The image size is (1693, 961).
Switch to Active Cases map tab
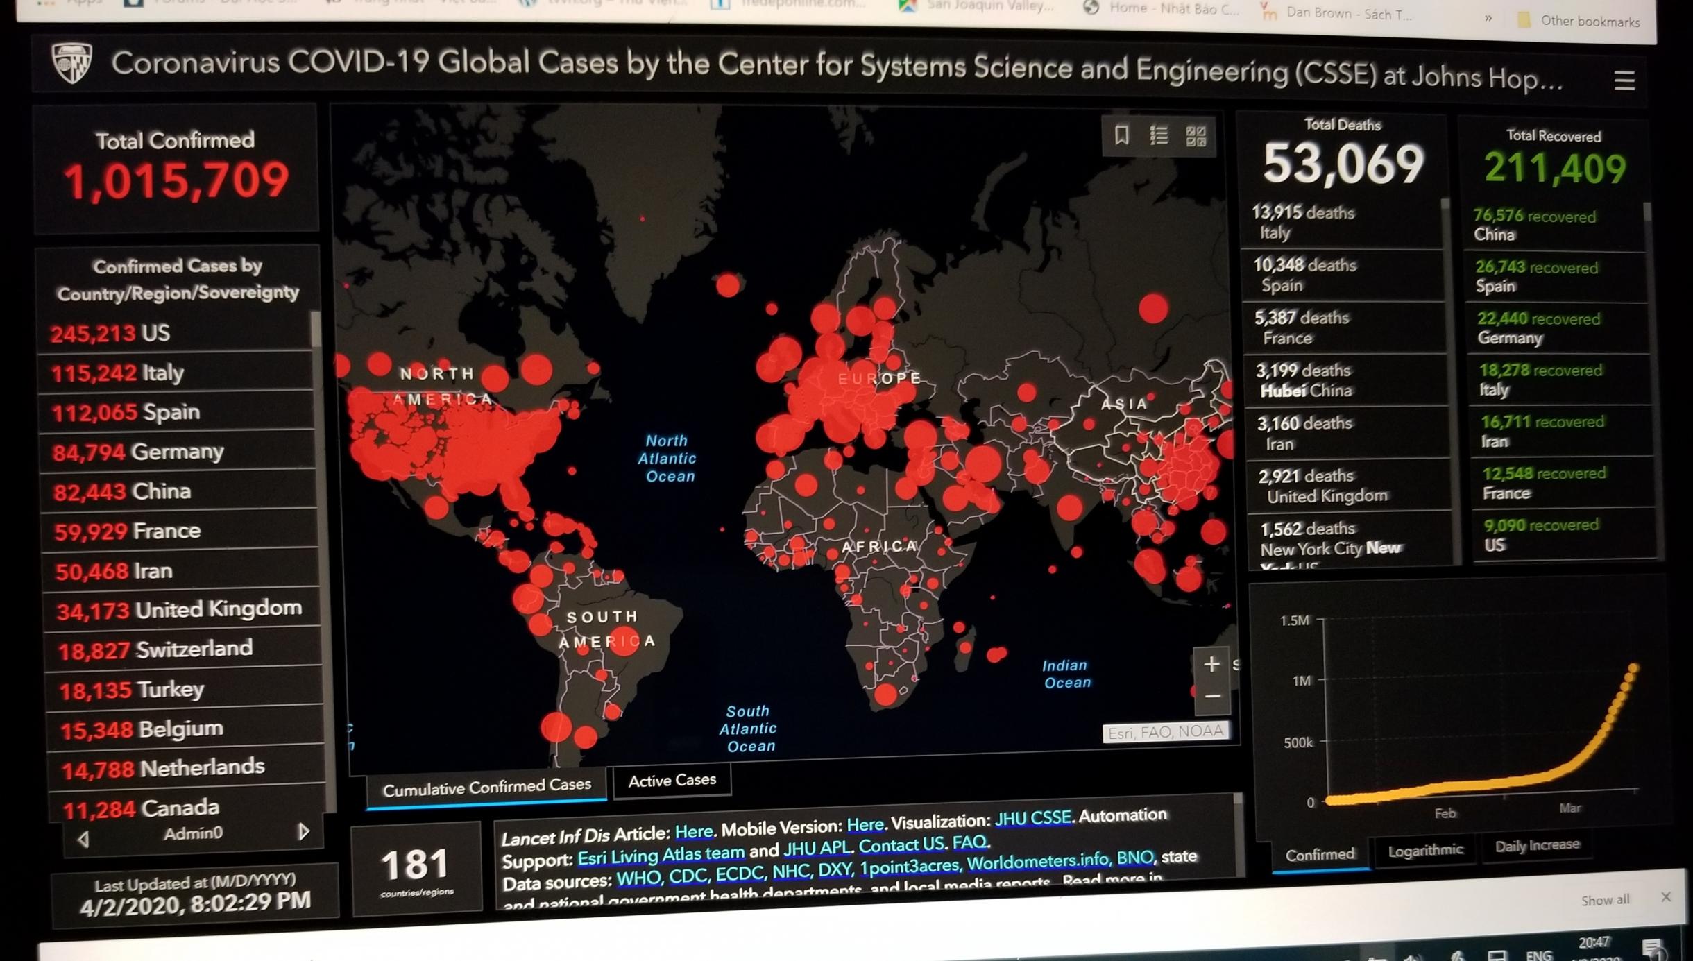(672, 781)
